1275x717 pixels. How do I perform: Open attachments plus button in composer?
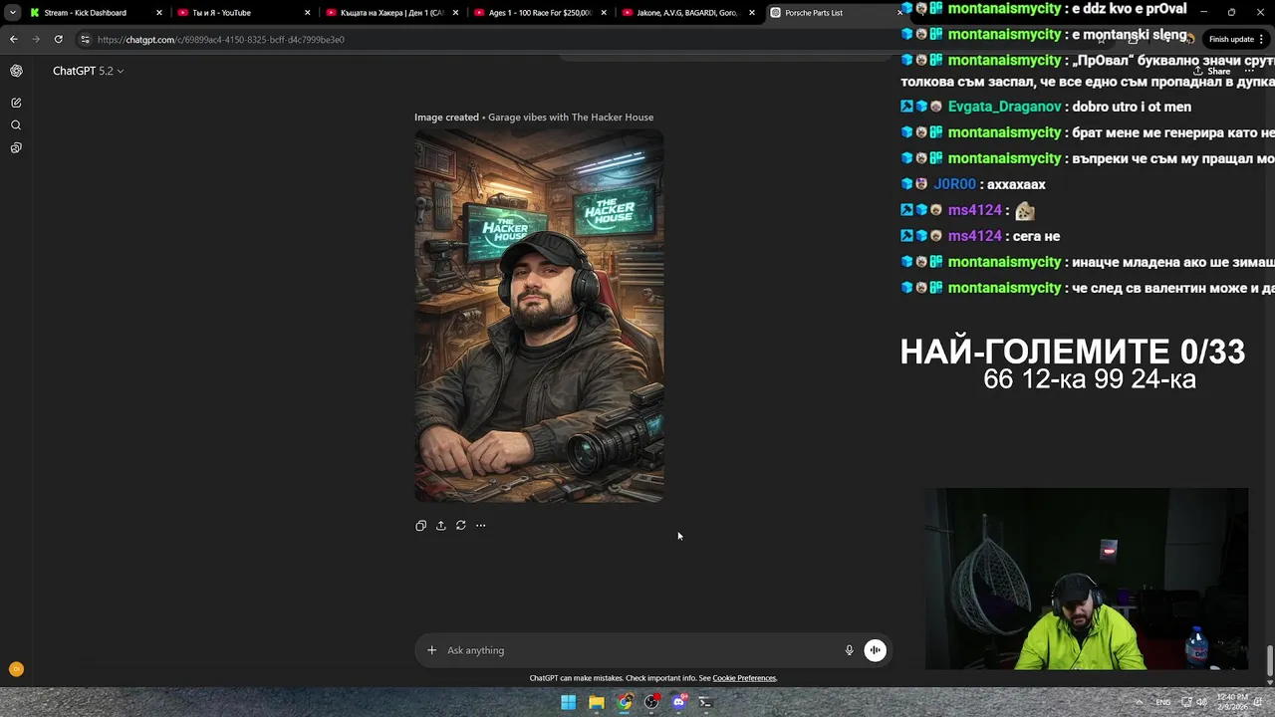pos(431,650)
